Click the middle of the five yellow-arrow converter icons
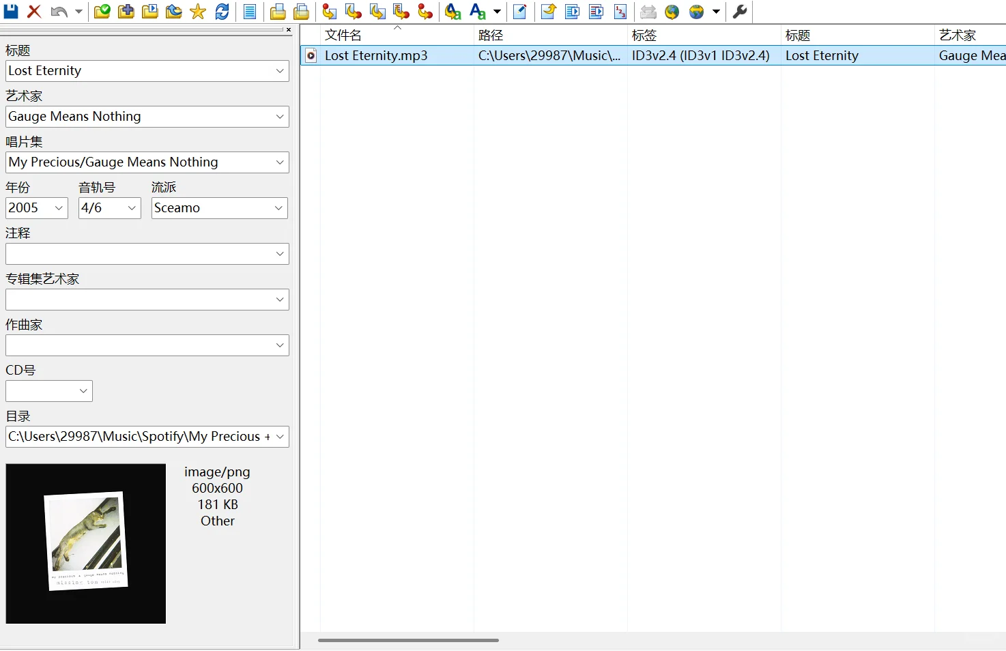Image resolution: width=1006 pixels, height=651 pixels. tap(377, 11)
